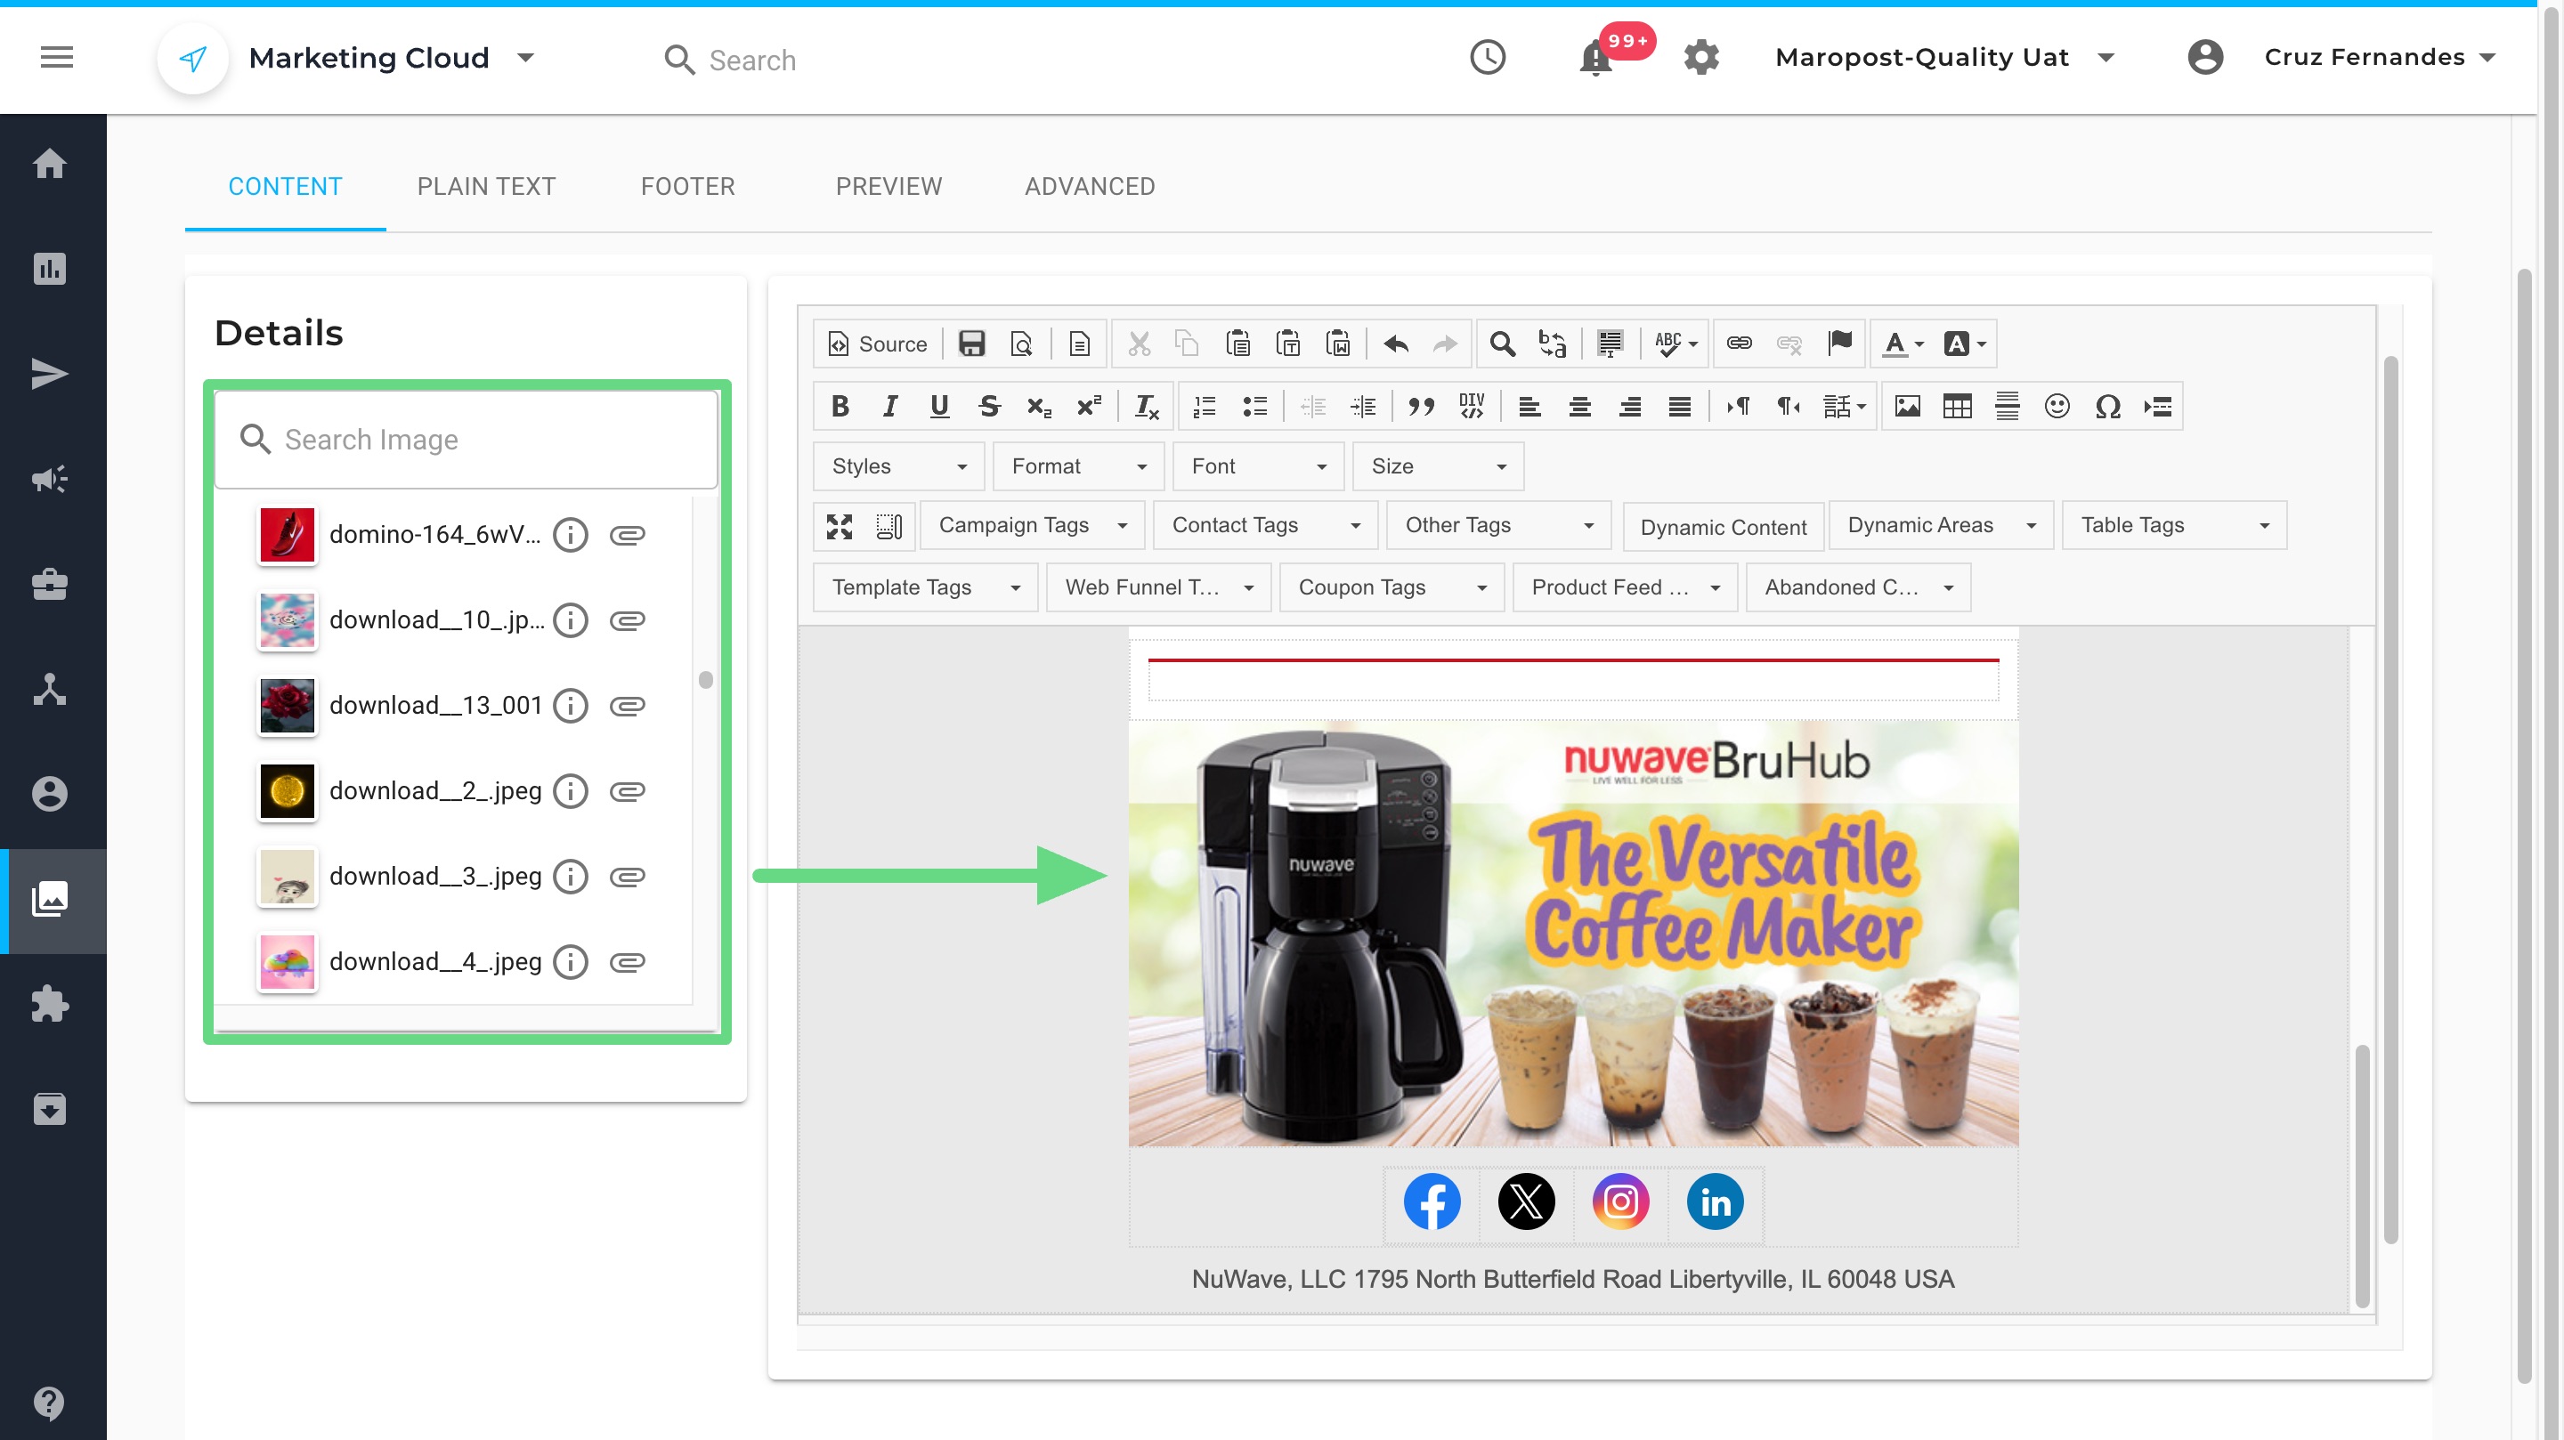The image size is (2564, 1440).
Task: Click the Dynamic Content button
Action: [1723, 528]
